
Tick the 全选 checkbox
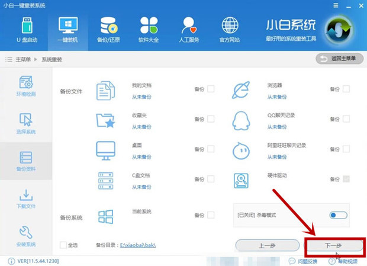tap(63, 245)
